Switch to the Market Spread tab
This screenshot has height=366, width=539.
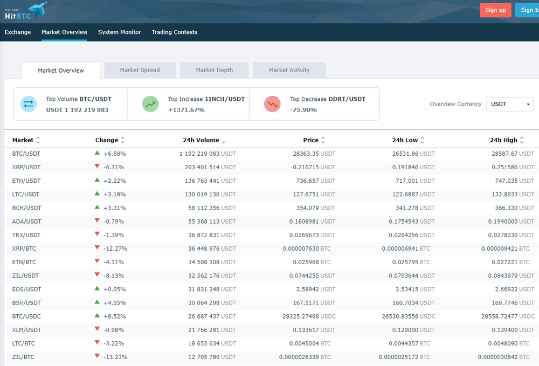point(140,70)
